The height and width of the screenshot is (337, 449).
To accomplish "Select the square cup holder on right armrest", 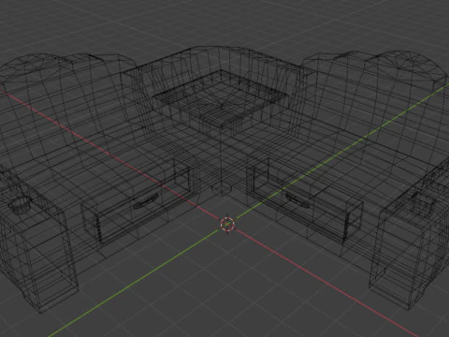I will click(x=423, y=204).
